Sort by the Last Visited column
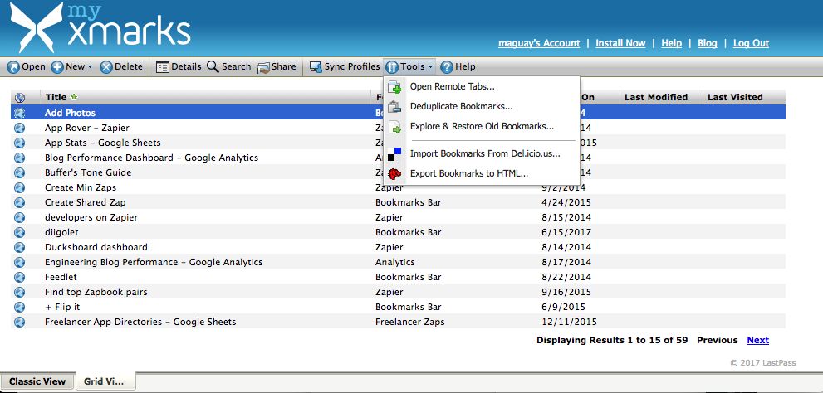 (x=735, y=97)
